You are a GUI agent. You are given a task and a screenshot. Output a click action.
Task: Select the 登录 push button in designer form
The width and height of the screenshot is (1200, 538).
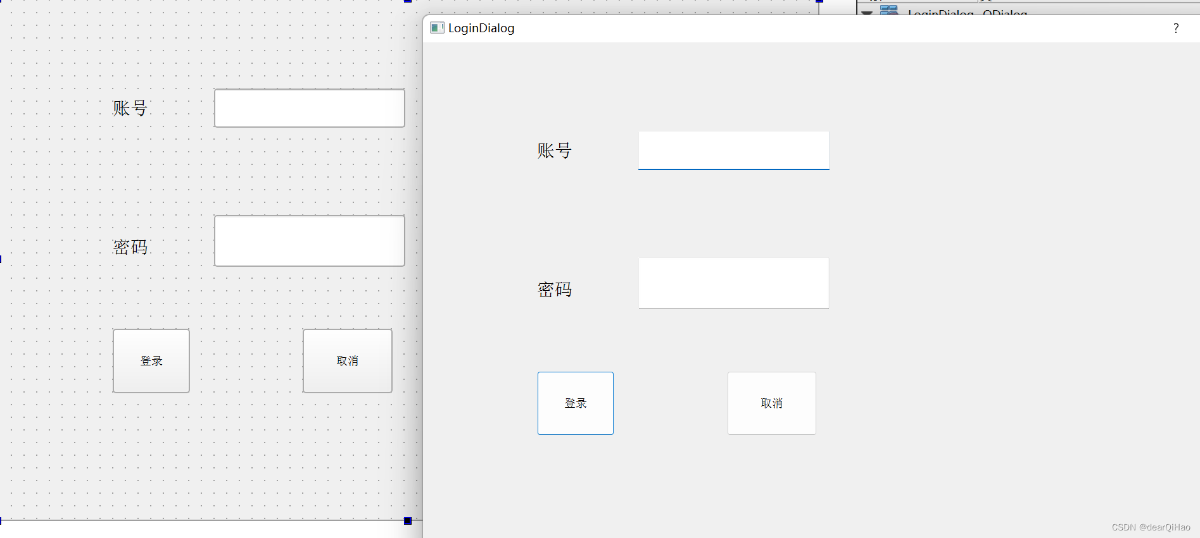coord(151,361)
